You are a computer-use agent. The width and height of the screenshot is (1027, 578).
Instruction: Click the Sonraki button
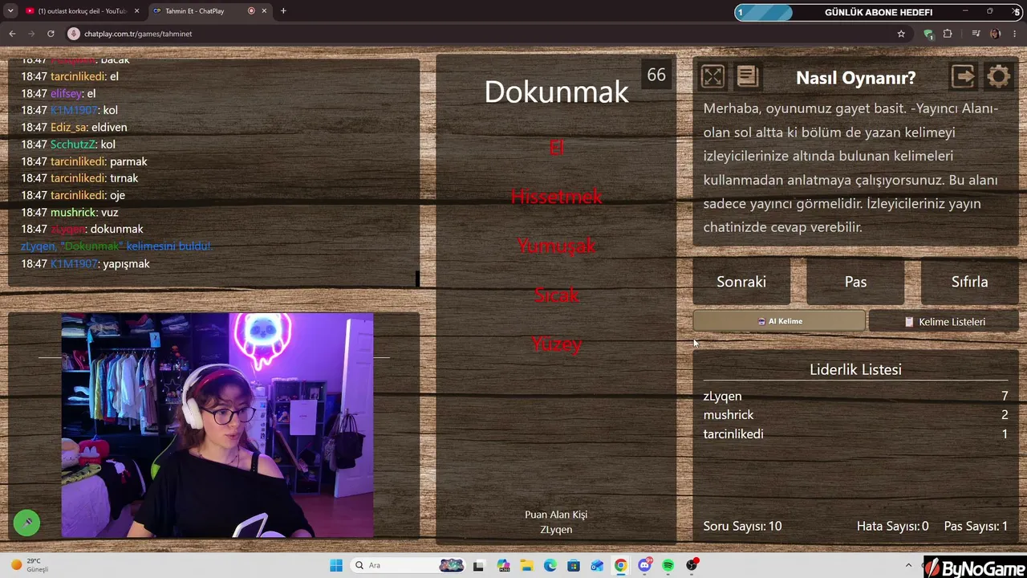[741, 282]
